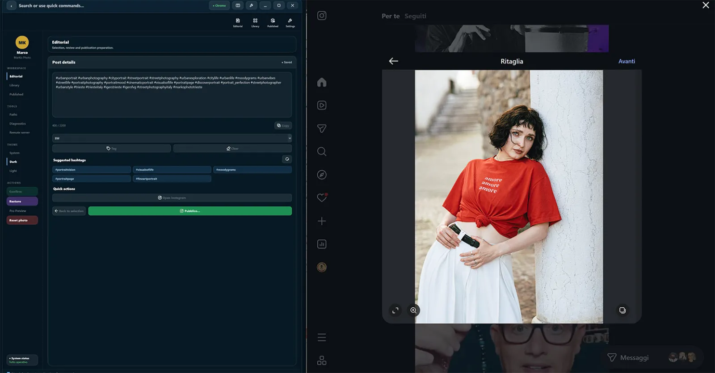715x373 pixels.
Task: Add the #portraitvision suggested hashtag
Action: [x=92, y=170]
